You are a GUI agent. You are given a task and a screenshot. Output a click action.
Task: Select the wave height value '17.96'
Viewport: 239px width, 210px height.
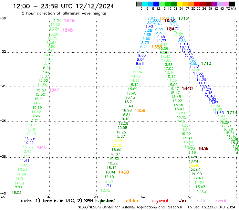[x=35, y=116]
